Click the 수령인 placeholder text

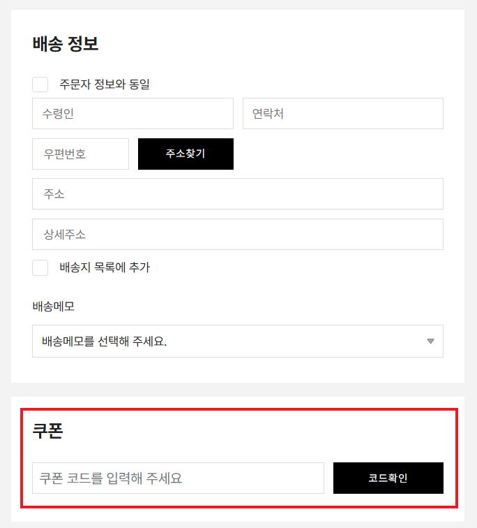[x=58, y=114]
